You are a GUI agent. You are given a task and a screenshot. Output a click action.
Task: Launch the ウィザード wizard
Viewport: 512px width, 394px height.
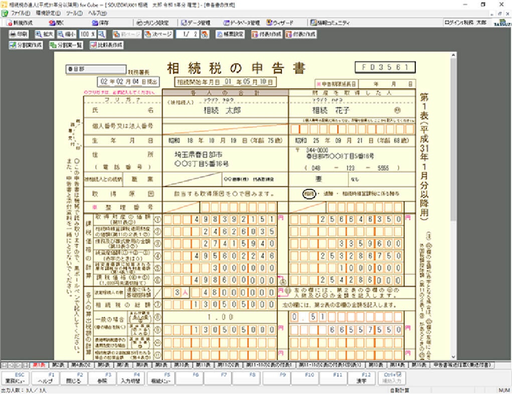(280, 23)
